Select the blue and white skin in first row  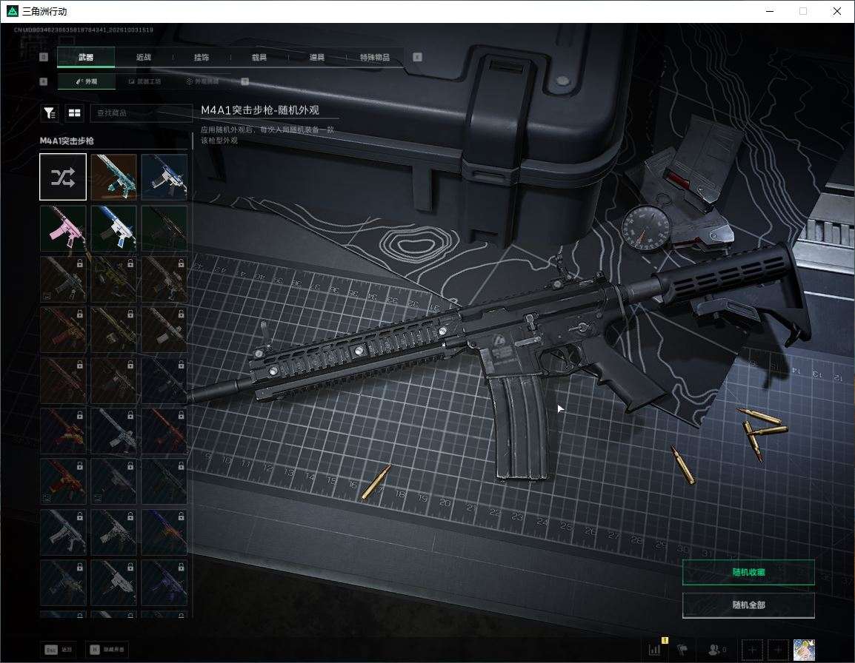pyautogui.click(x=164, y=177)
